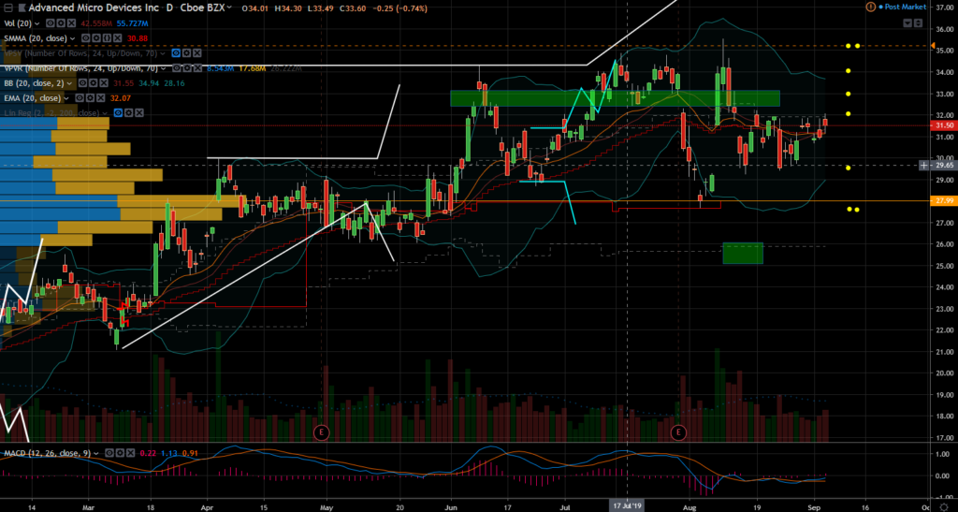This screenshot has height=512, width=958.
Task: Open settings gear for VPVR indicator
Action: pyautogui.click(x=187, y=67)
